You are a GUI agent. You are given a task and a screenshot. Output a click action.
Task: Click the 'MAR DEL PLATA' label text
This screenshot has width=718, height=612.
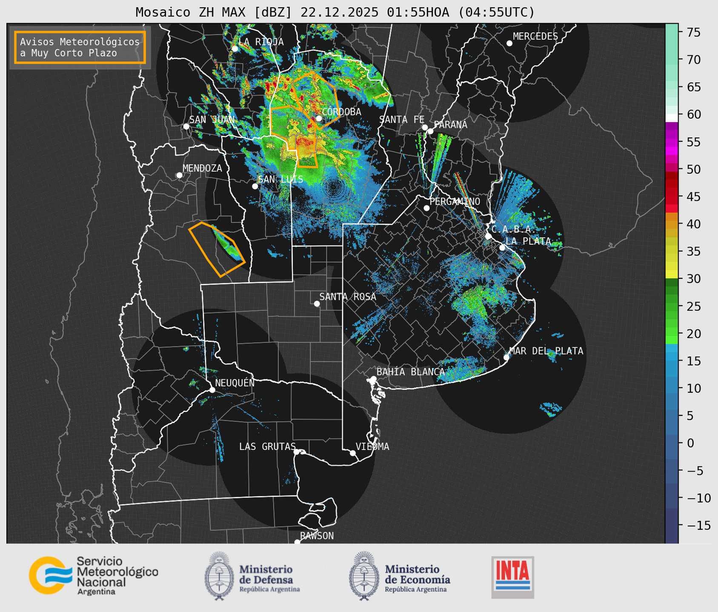(x=546, y=351)
